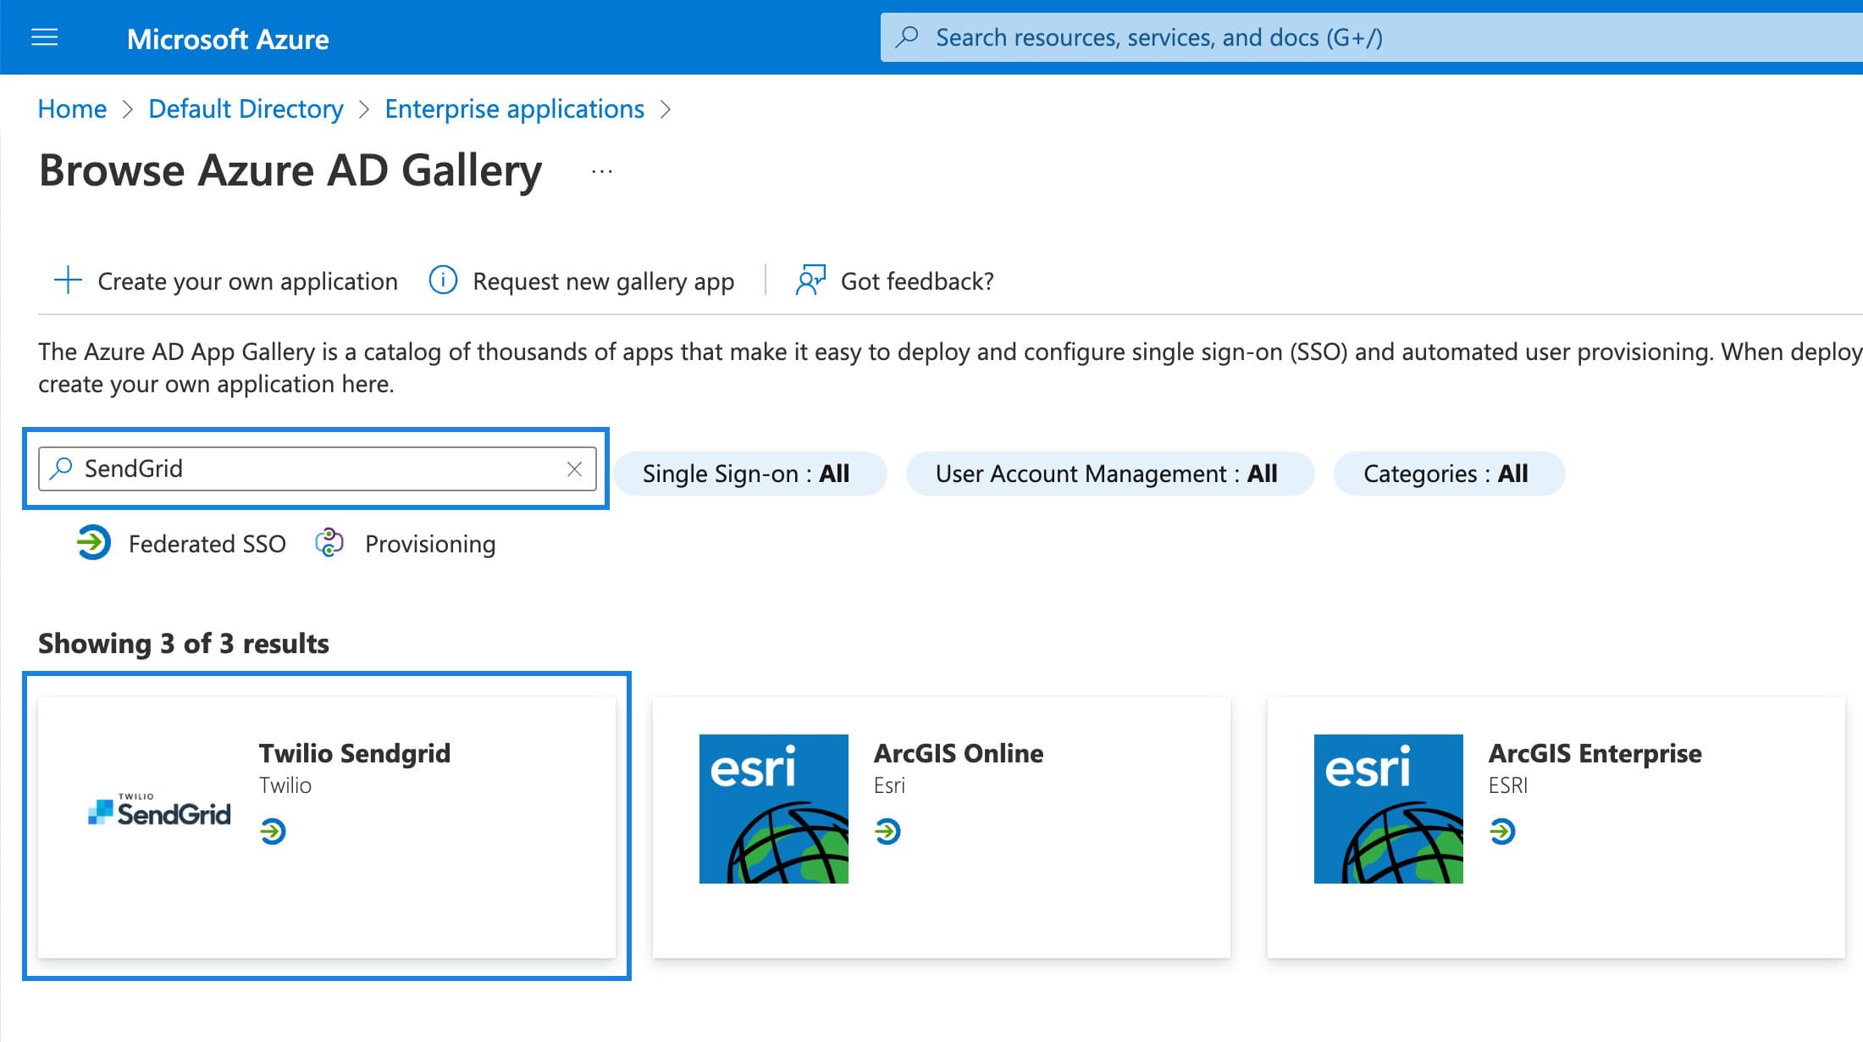This screenshot has width=1863, height=1042.
Task: Open the Azure portal hamburger menu
Action: click(44, 37)
